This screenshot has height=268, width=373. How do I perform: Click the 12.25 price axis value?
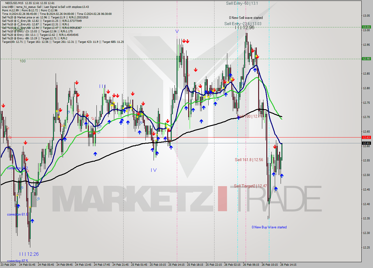[366, 247]
